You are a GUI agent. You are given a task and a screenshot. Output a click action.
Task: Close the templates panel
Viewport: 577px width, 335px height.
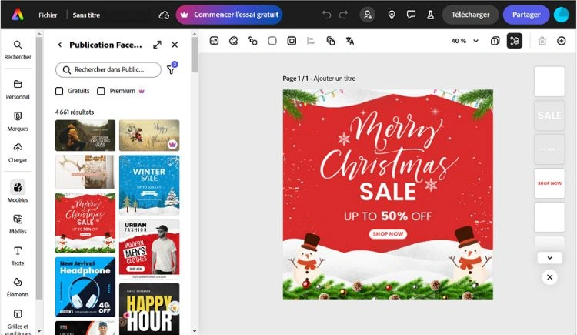click(175, 45)
